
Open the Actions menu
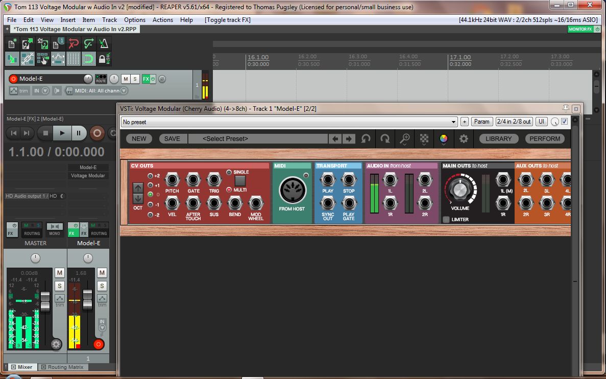click(163, 20)
